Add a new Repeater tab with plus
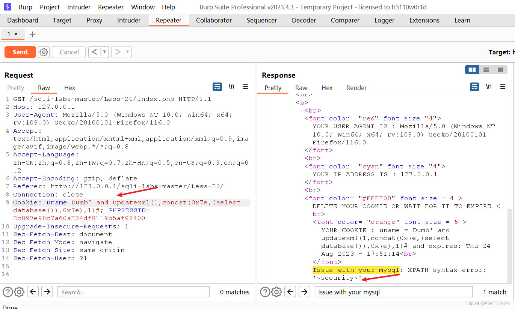 [32, 34]
